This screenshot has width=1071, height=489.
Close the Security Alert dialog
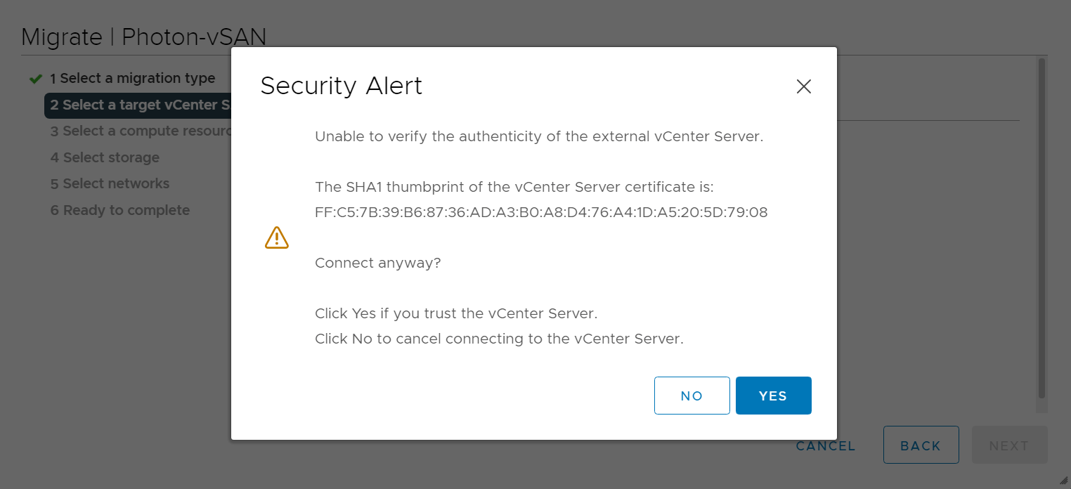[x=803, y=86]
